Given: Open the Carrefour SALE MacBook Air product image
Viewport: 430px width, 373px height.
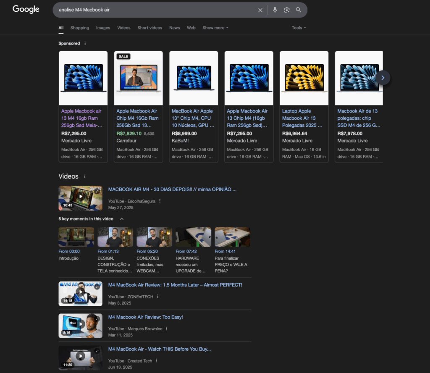Looking at the screenshot, I should (138, 78).
